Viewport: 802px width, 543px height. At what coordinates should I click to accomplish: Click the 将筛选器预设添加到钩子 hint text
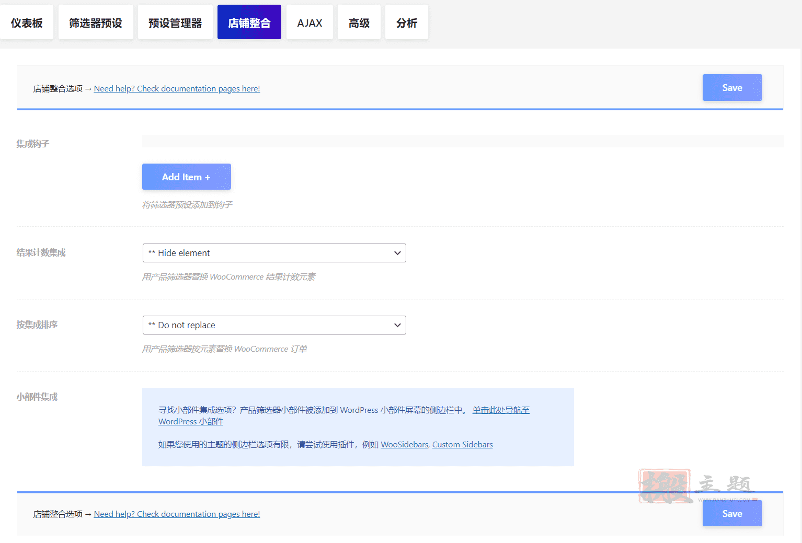(x=187, y=205)
